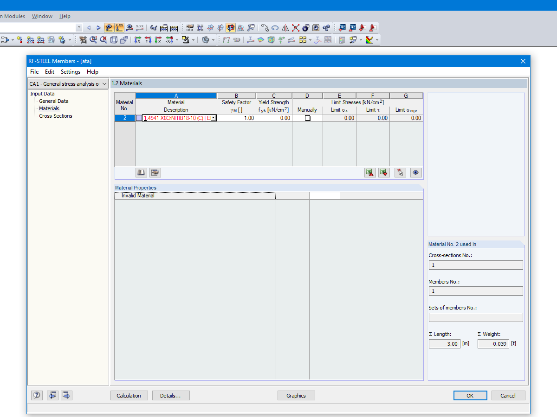Toggle the highlighted work plane button
The image size is (557, 417).
[x=231, y=28]
